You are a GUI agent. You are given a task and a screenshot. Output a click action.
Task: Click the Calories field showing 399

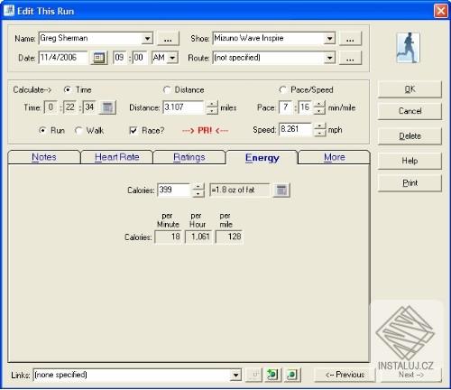pyautogui.click(x=174, y=190)
